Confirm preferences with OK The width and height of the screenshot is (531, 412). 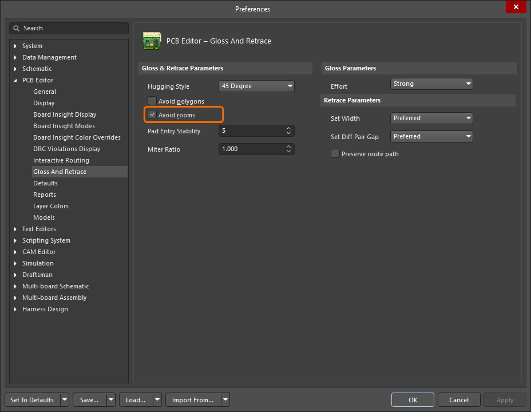tap(412, 399)
